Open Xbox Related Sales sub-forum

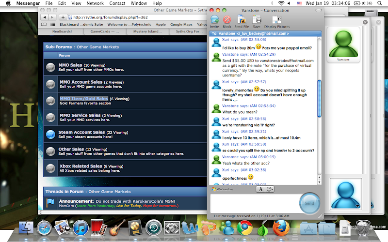tap(81, 166)
